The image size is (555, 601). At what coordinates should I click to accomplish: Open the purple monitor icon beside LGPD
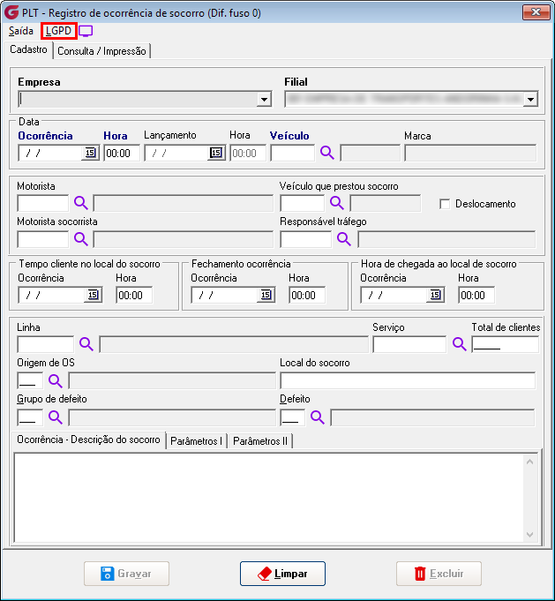pos(86,31)
